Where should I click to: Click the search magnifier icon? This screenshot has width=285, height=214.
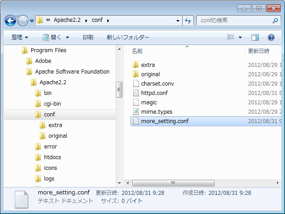tap(275, 21)
